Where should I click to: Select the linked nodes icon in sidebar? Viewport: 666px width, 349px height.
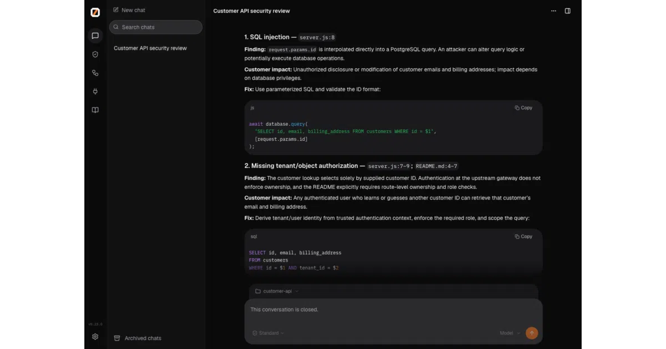click(95, 73)
